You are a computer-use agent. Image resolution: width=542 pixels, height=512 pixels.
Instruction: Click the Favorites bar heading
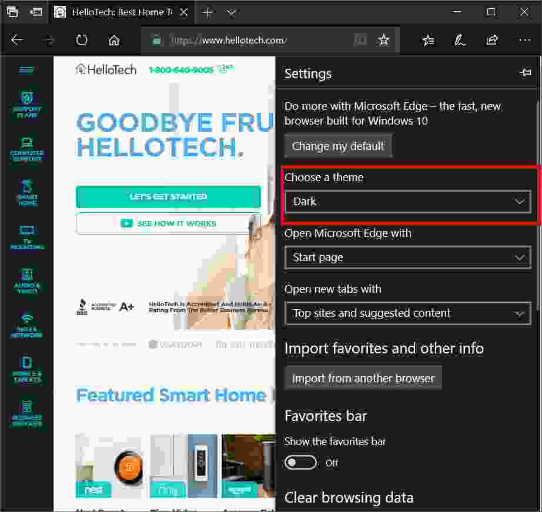point(325,416)
